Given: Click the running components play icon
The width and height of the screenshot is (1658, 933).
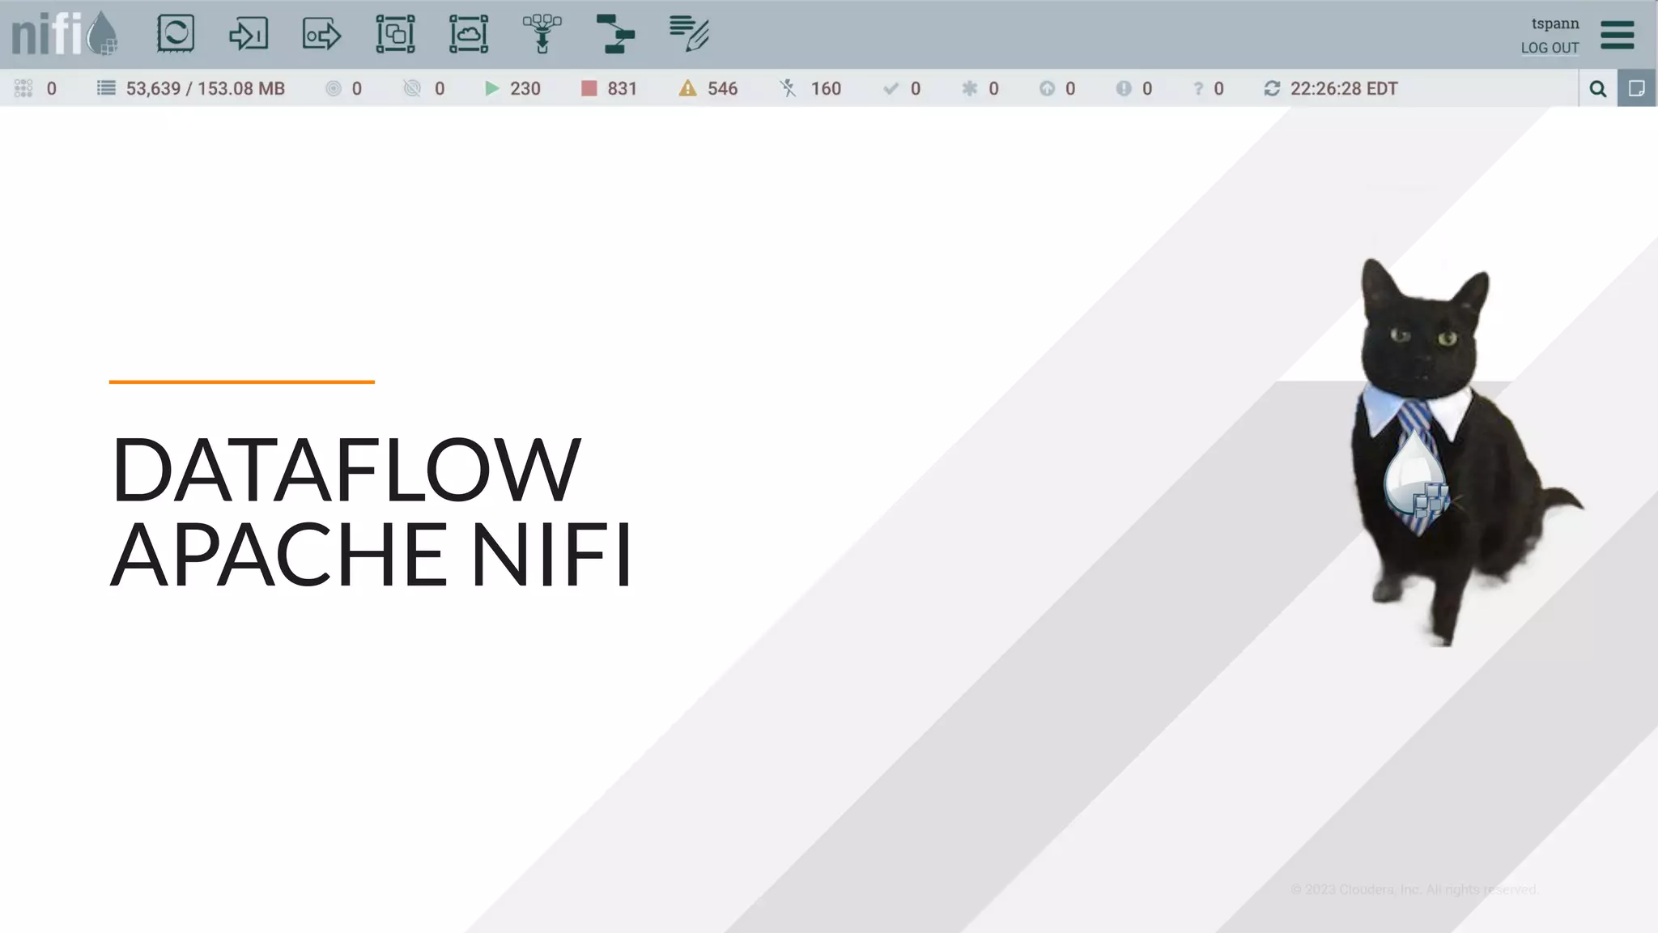Looking at the screenshot, I should 491,88.
